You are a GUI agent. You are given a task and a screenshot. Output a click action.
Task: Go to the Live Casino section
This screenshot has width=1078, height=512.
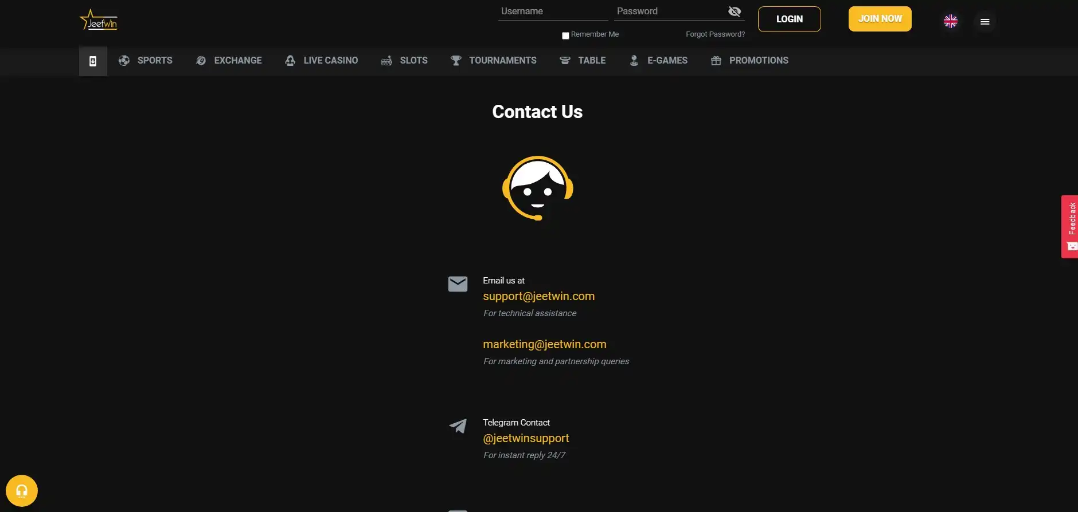[322, 61]
